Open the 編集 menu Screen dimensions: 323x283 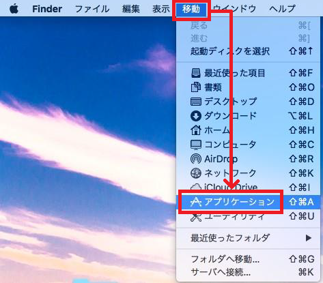click(130, 9)
